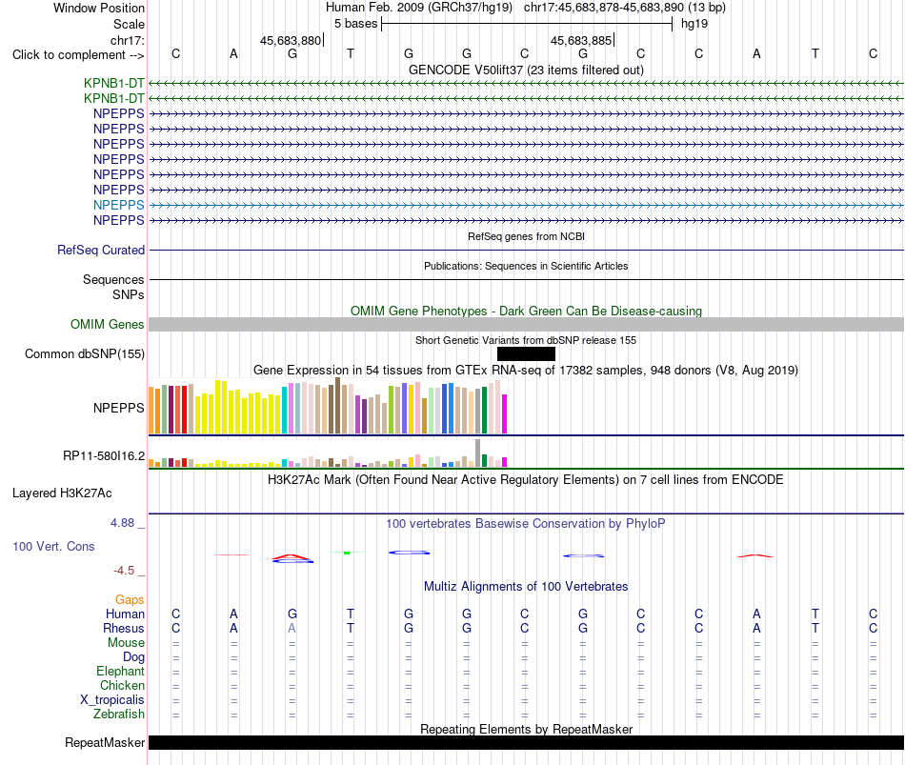Click the Scale label
Screen dimensions: 905x765
(129, 24)
